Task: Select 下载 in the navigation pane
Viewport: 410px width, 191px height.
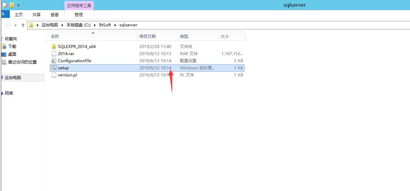Action: click(12, 46)
